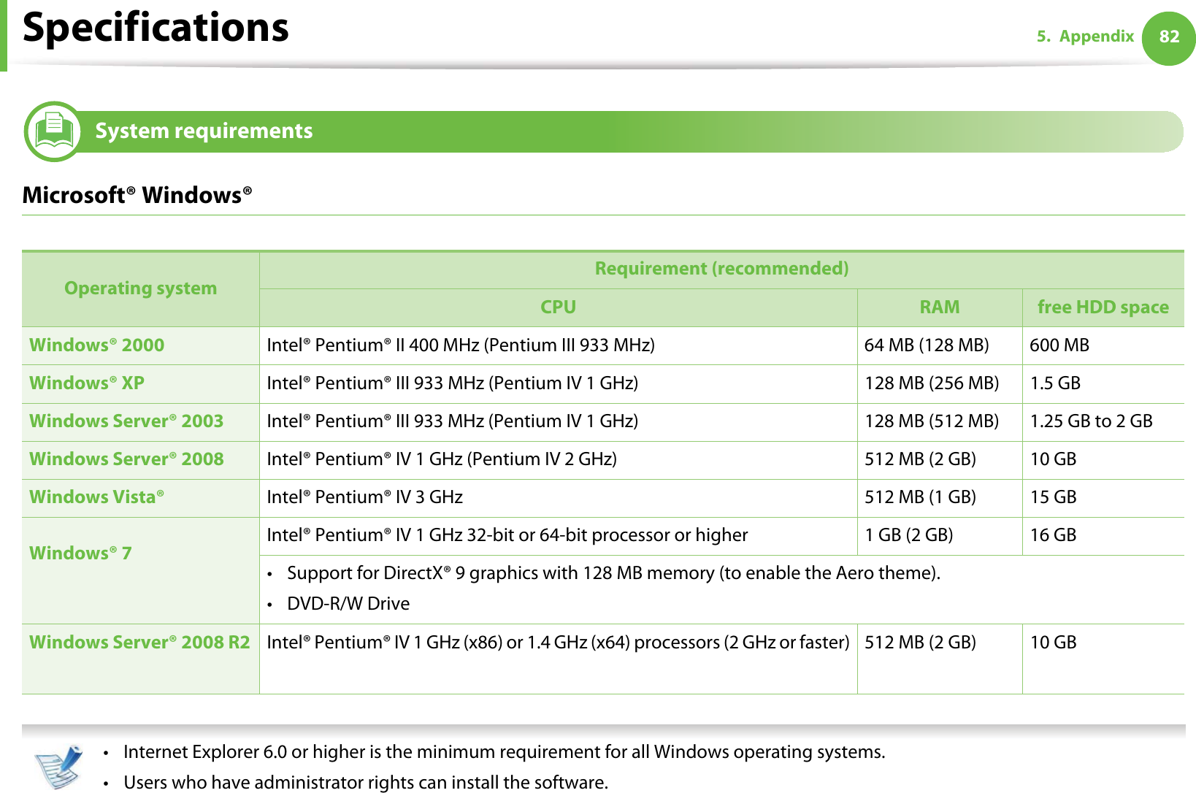This screenshot has width=1196, height=793.
Task: Click the 5. Appendix chapter label
Action: tap(1085, 37)
